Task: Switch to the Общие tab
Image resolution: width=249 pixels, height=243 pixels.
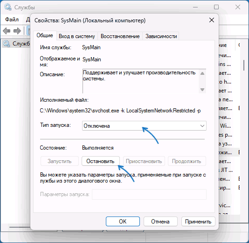Action: pyautogui.click(x=45, y=35)
